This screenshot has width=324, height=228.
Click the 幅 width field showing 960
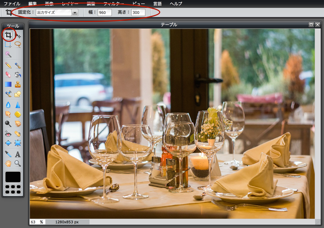point(105,12)
